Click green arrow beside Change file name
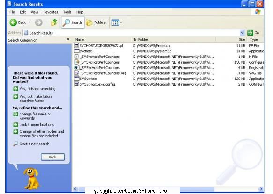This screenshot has height=194, width=273. [x=15, y=114]
